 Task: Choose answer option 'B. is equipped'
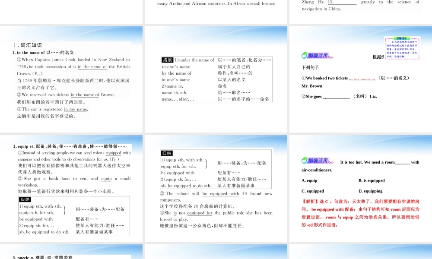(x=372, y=180)
